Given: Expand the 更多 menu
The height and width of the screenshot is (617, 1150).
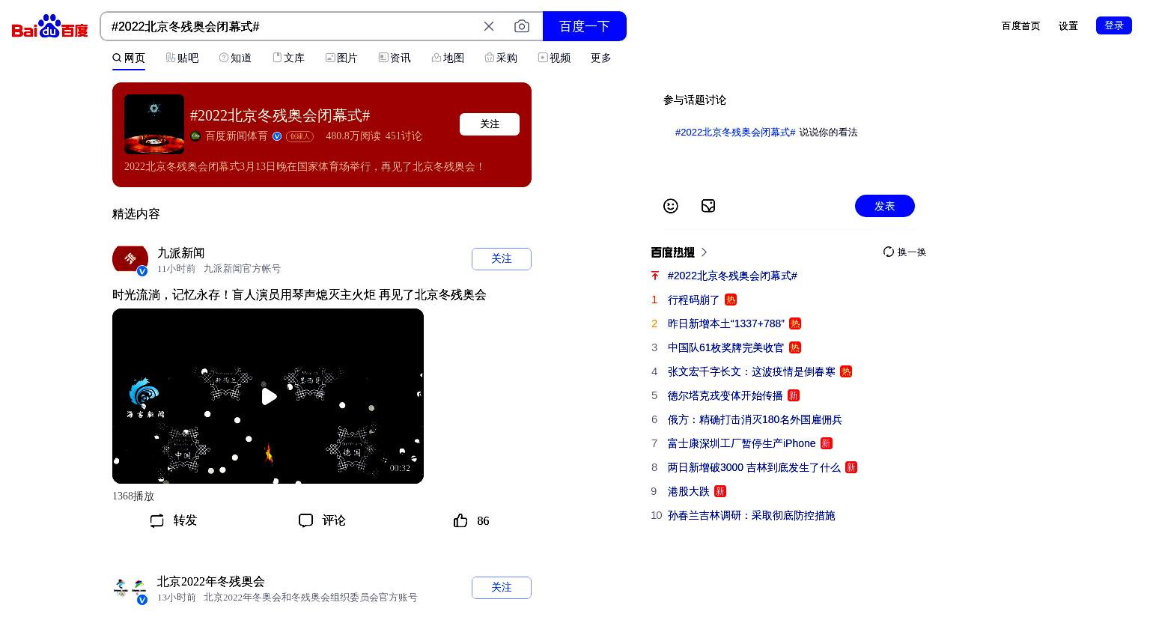Looking at the screenshot, I should click(601, 58).
